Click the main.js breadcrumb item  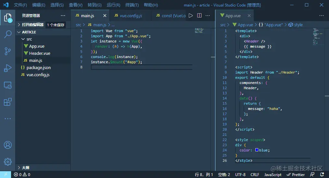pyautogui.click(x=97, y=25)
